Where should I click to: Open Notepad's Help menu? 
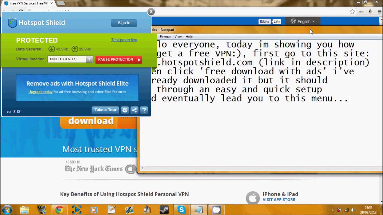pyautogui.click(x=189, y=37)
